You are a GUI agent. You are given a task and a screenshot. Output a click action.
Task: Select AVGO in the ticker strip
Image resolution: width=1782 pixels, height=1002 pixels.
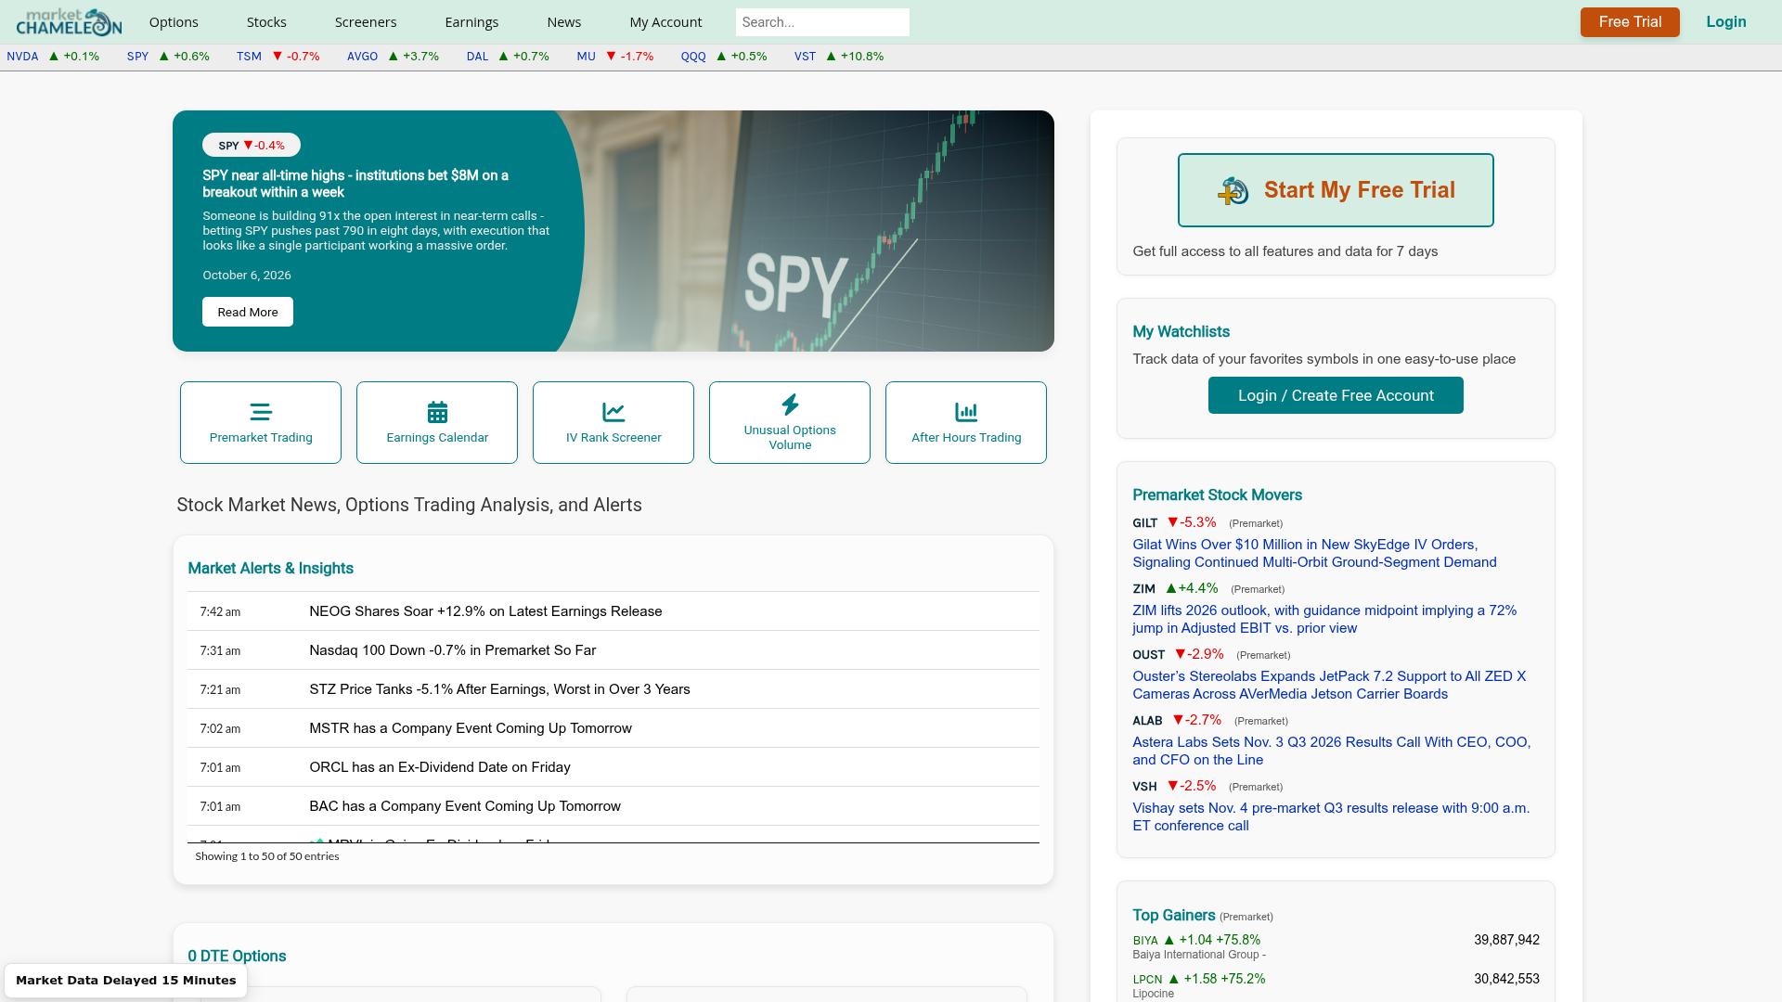pos(362,57)
